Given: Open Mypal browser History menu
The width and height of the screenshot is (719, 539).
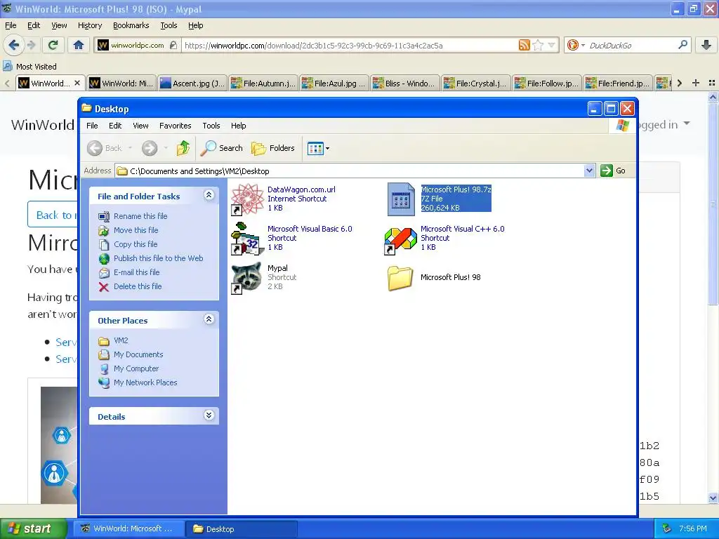Looking at the screenshot, I should pos(89,25).
